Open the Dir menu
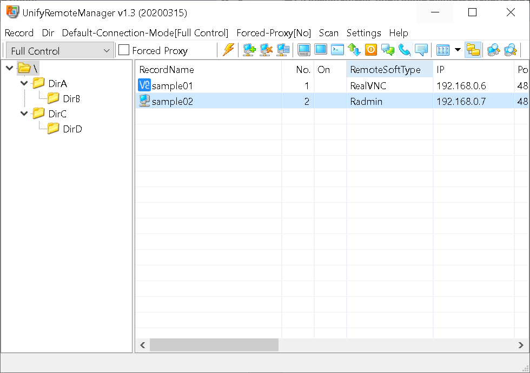 click(48, 33)
